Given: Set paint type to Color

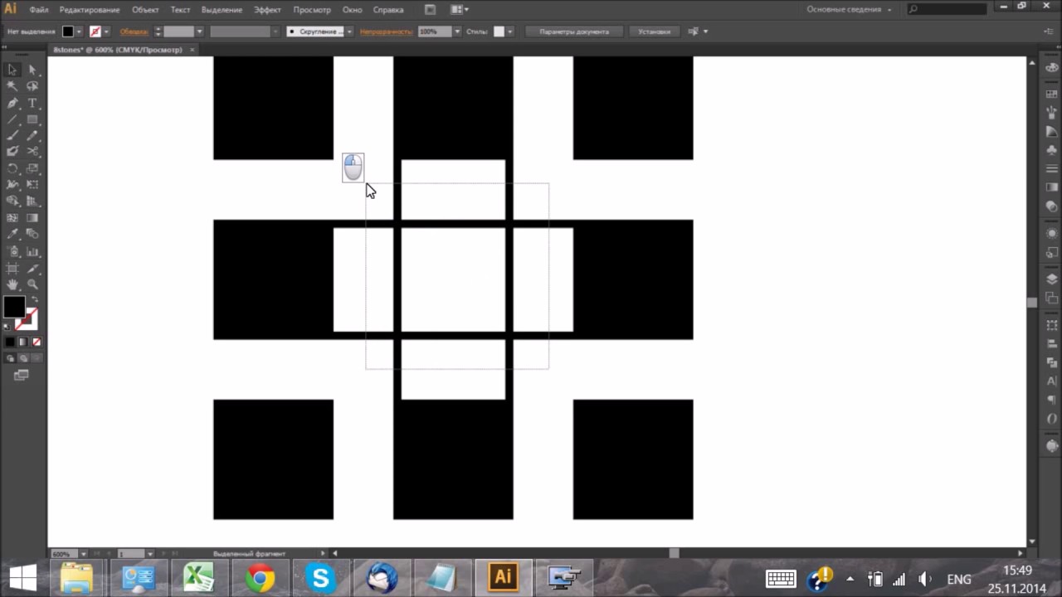Looking at the screenshot, I should [10, 342].
